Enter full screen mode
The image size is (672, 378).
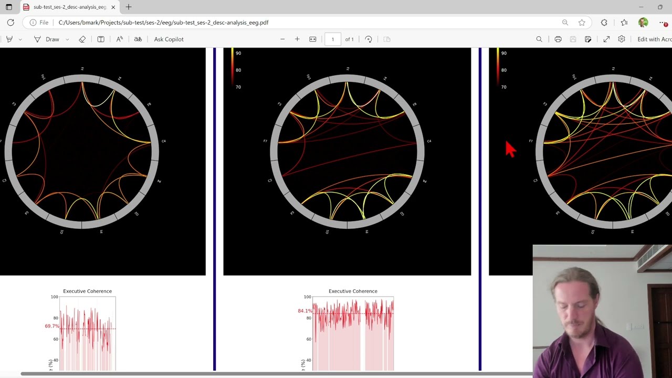[x=606, y=39]
